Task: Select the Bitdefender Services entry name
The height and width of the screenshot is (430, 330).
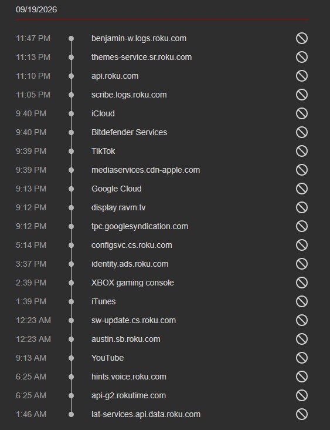Action: pyautogui.click(x=129, y=132)
